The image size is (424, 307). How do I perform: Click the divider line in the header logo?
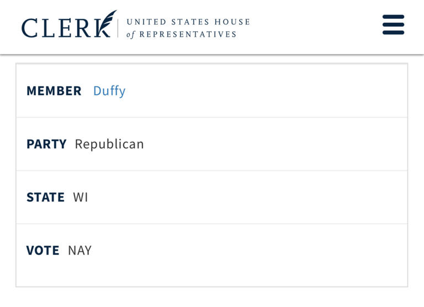pyautogui.click(x=118, y=28)
